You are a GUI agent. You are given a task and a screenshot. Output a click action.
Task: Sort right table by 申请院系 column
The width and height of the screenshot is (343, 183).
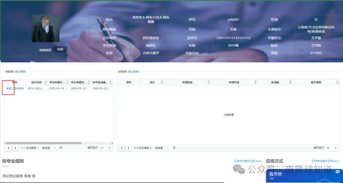coord(209,82)
